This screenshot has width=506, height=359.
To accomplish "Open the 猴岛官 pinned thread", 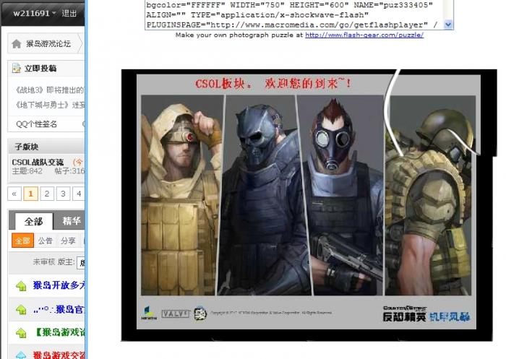I will (x=59, y=309).
